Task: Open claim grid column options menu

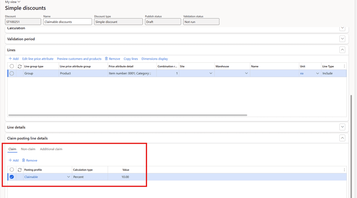Action: click(x=344, y=169)
